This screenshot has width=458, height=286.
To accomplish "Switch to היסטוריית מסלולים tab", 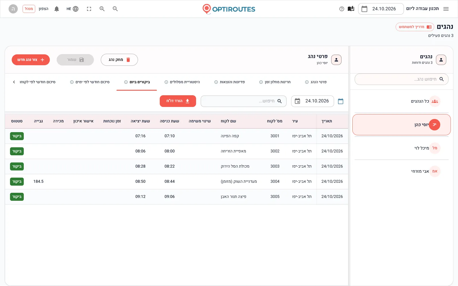I will (x=182, y=82).
